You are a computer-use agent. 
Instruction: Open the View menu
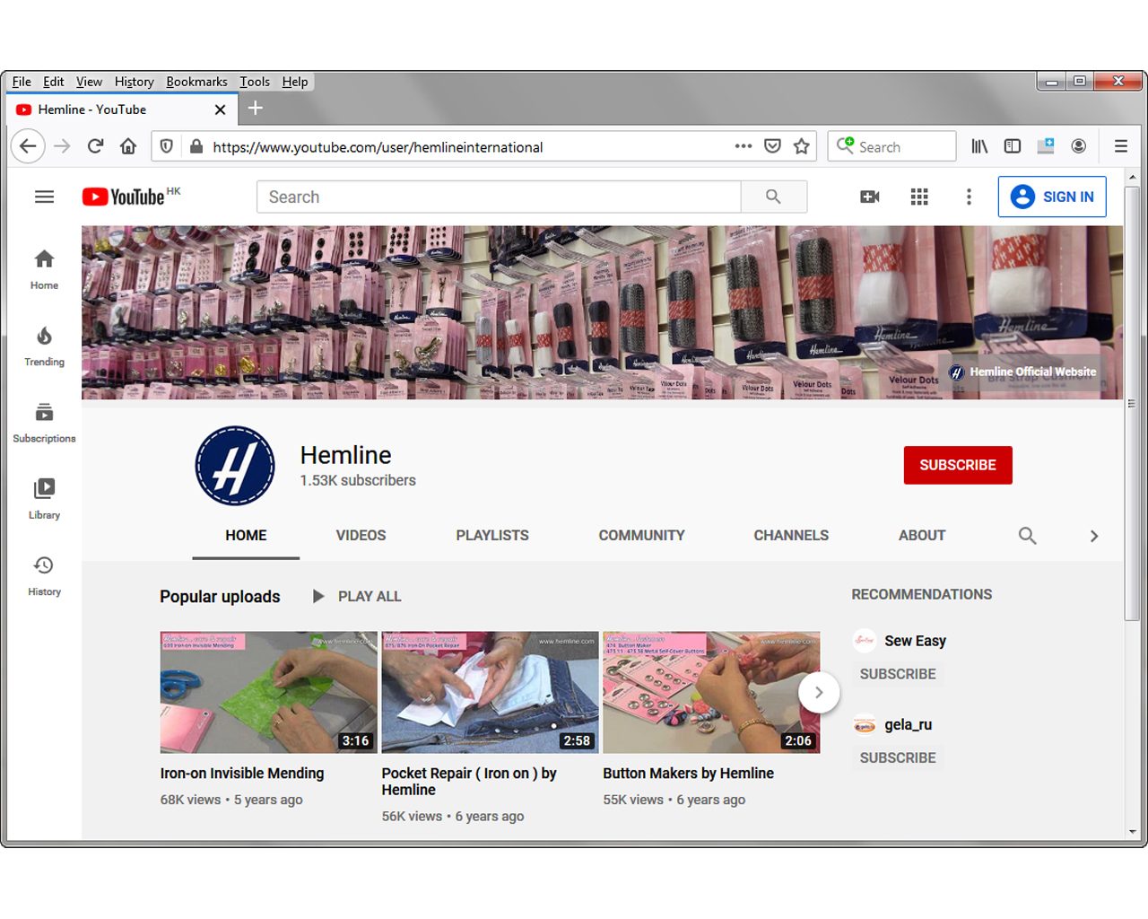(x=89, y=82)
